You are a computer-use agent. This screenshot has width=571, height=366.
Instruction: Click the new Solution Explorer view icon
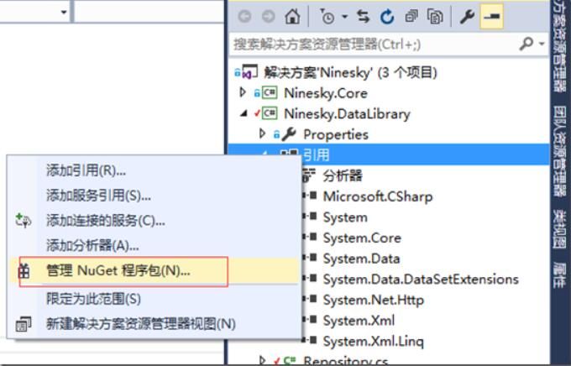[24, 324]
